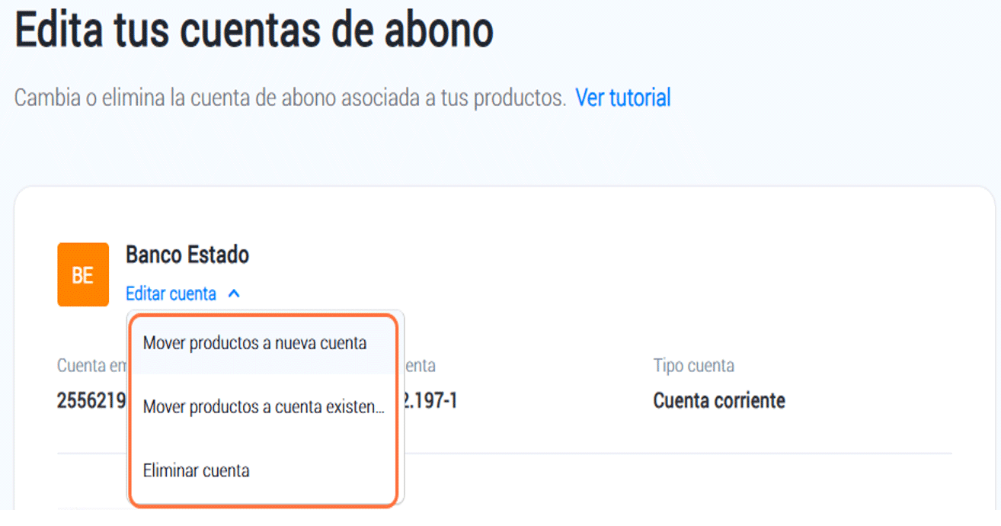The height and width of the screenshot is (526, 1001).
Task: Click the Tipo cuenta label
Action: pyautogui.click(x=693, y=366)
